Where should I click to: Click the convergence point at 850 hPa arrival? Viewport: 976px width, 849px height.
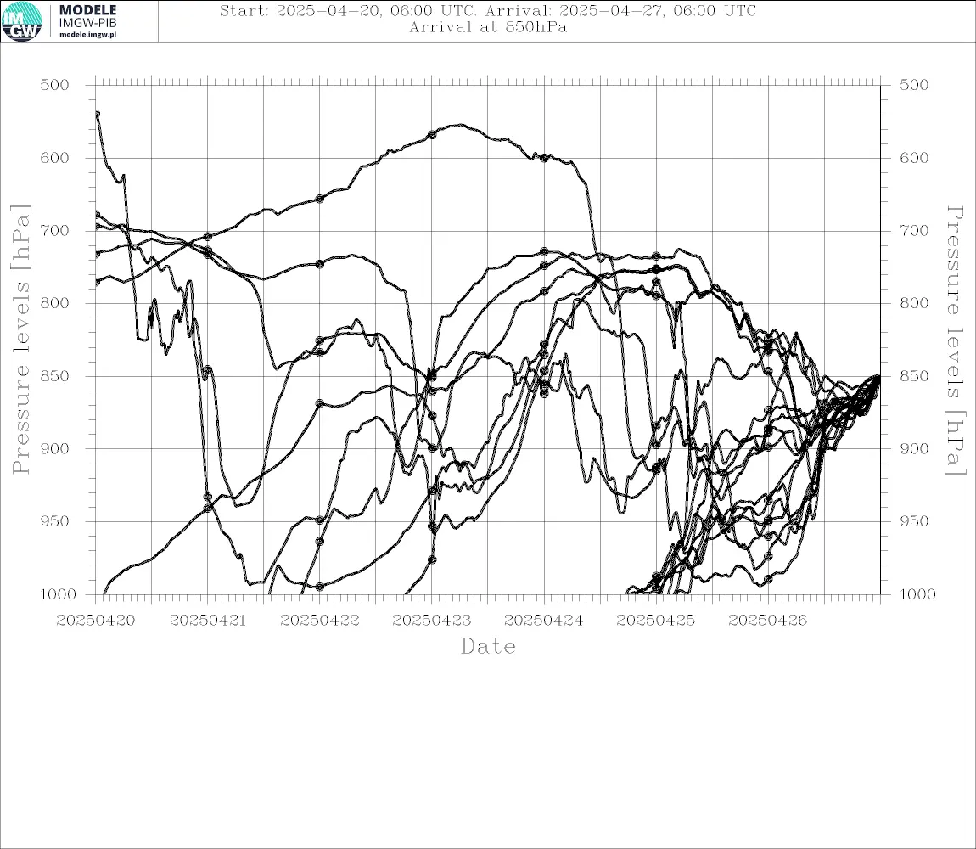[878, 376]
